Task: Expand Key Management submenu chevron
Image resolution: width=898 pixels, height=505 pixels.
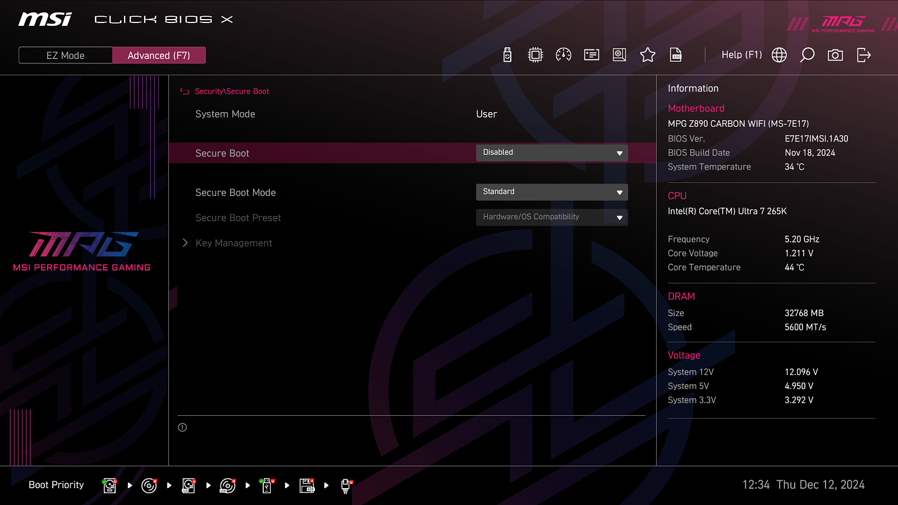Action: 185,243
